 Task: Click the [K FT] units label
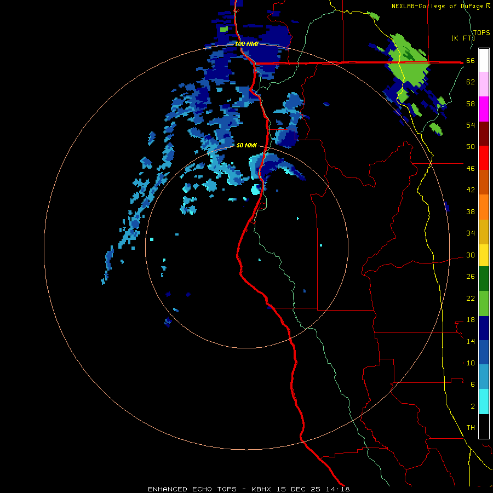pyautogui.click(x=463, y=38)
